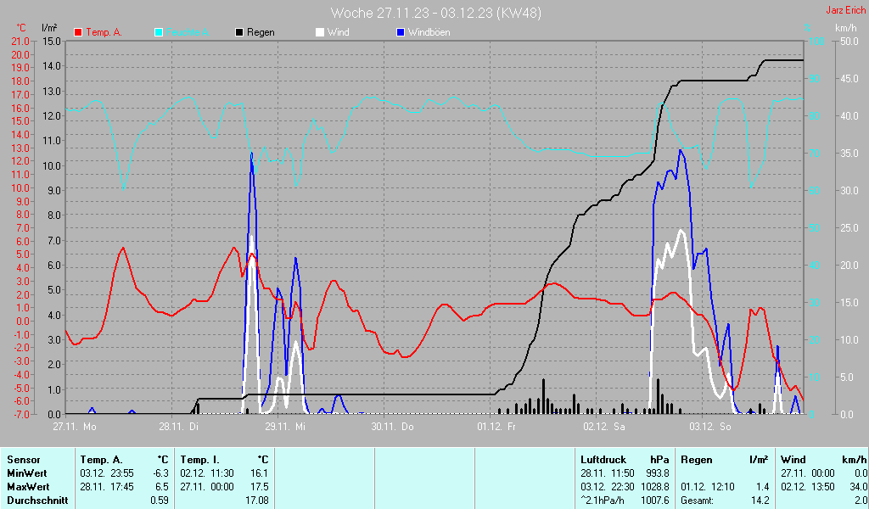This screenshot has width=869, height=509.
Task: Click the MaxWert row label
Action: tap(28, 487)
